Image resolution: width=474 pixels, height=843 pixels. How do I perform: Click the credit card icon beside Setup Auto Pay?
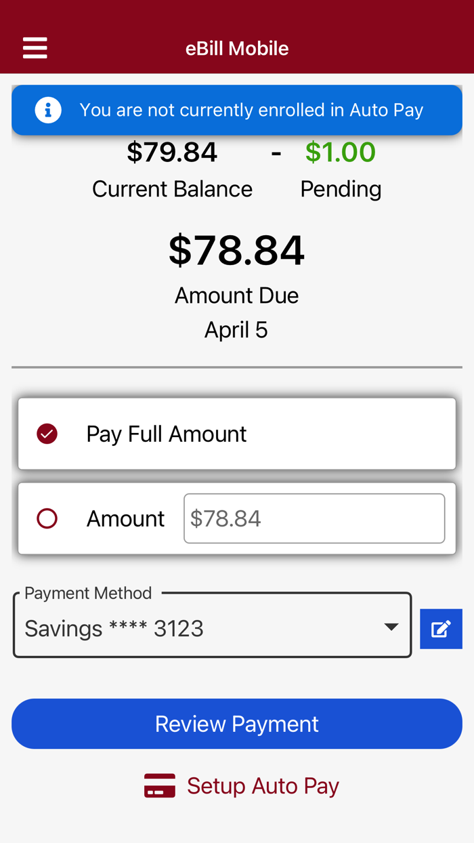159,785
